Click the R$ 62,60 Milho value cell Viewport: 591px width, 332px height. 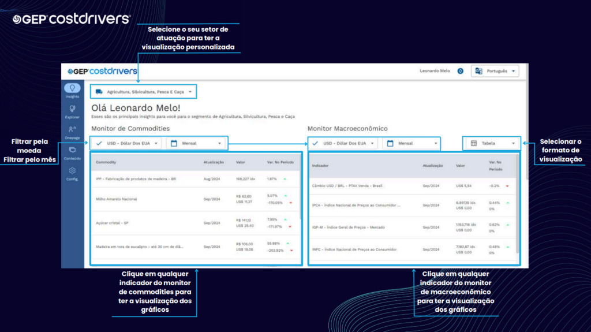244,196
